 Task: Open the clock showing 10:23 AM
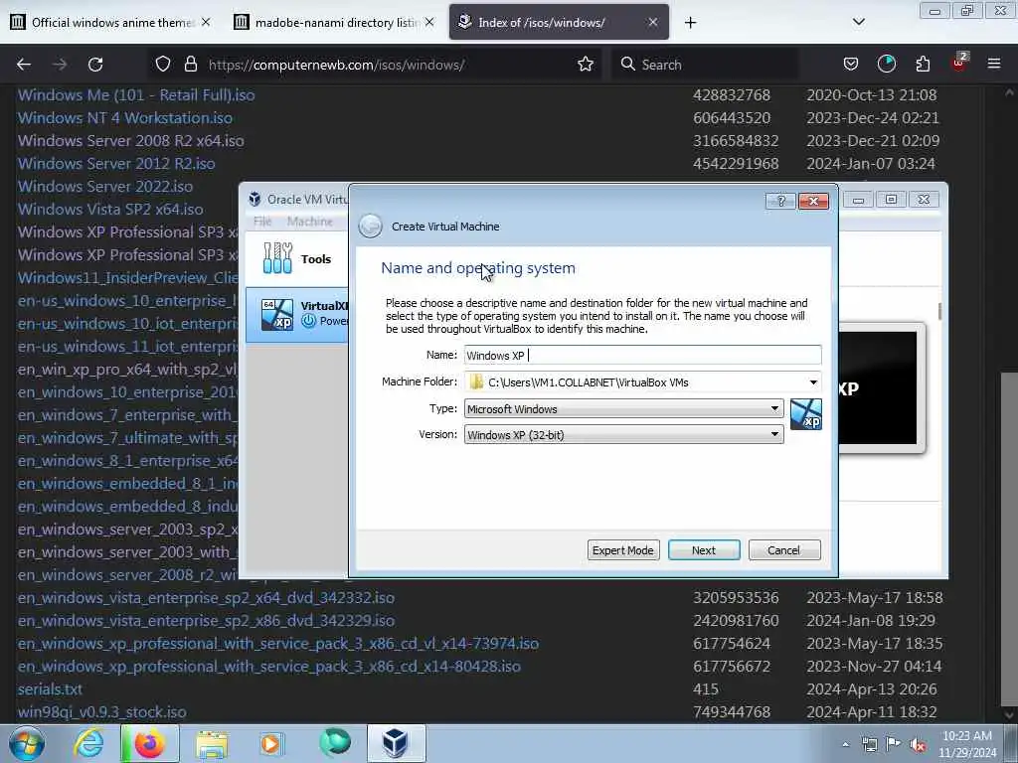point(967,744)
